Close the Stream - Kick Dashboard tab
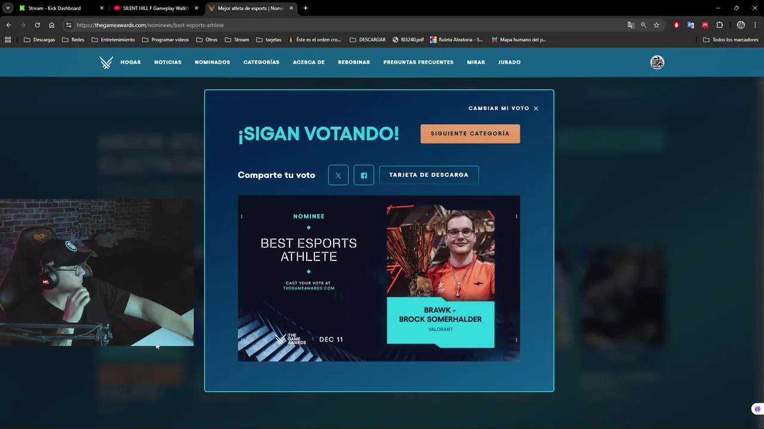 tap(101, 8)
